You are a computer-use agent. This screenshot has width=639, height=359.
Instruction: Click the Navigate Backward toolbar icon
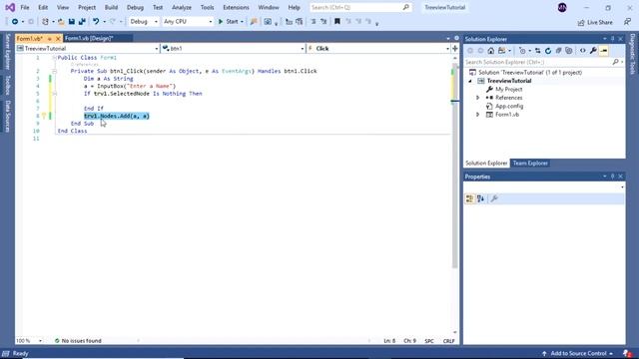(x=15, y=22)
